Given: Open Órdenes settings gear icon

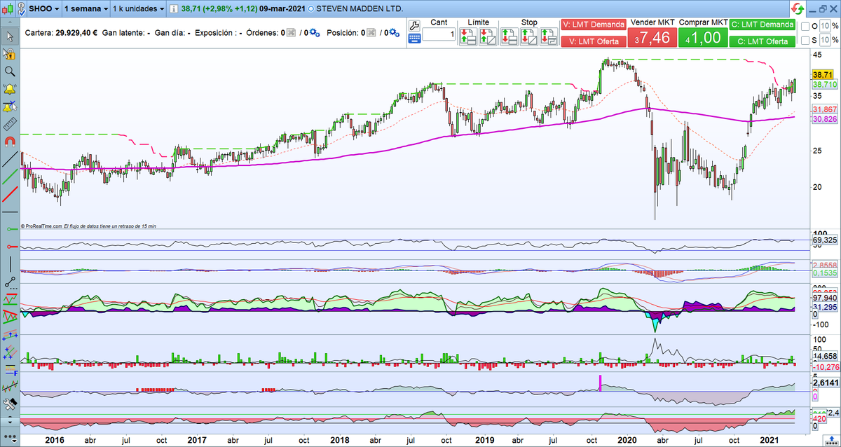Looking at the screenshot, I should [x=314, y=33].
